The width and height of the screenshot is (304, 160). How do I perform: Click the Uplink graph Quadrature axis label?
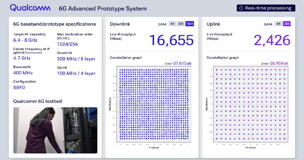pyautogui.click(x=206, y=104)
